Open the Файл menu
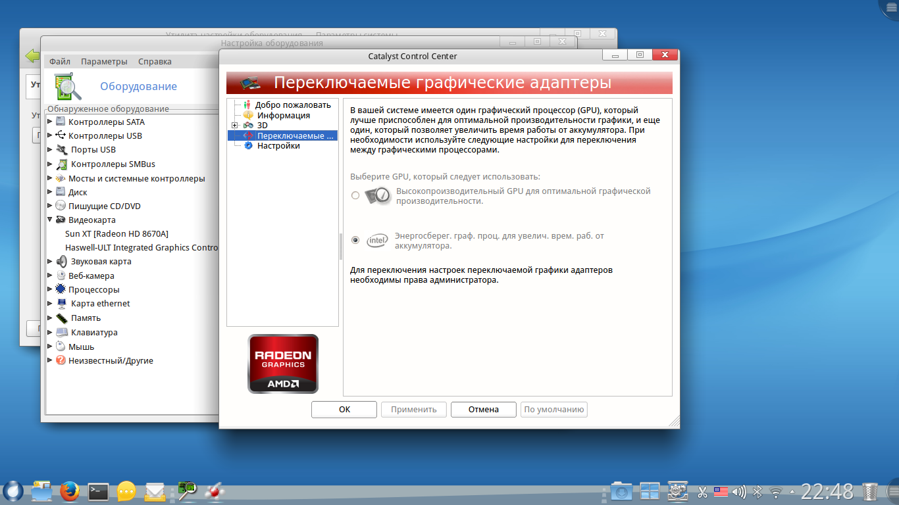The height and width of the screenshot is (505, 899). click(x=60, y=61)
